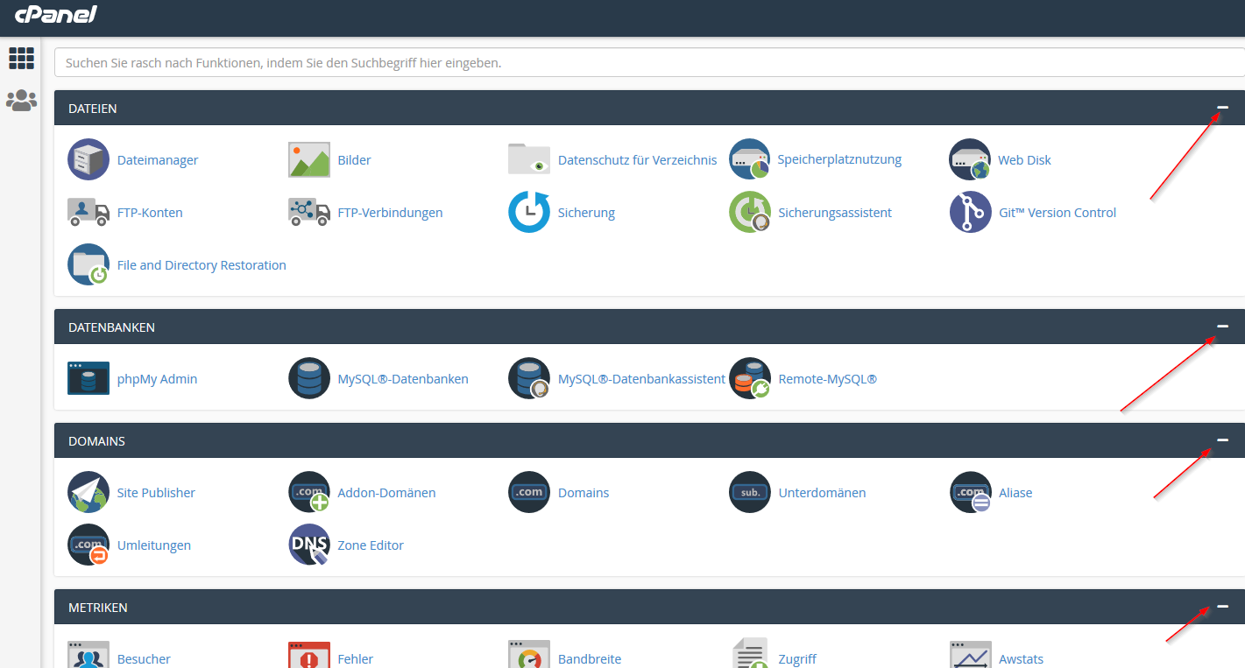The height and width of the screenshot is (668, 1245).
Task: Click the phpMy Admin icon
Action: (88, 378)
